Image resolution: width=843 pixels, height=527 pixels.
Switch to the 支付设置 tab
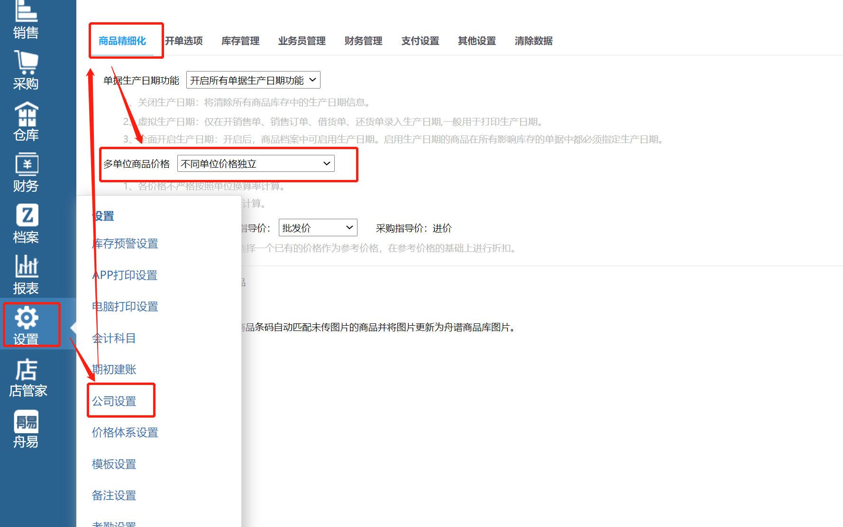coord(421,41)
